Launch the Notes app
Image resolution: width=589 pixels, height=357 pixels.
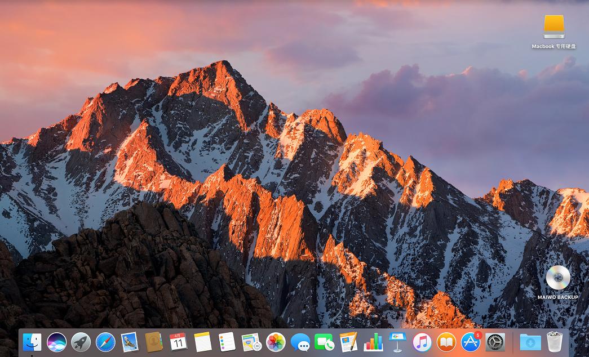tap(202, 342)
